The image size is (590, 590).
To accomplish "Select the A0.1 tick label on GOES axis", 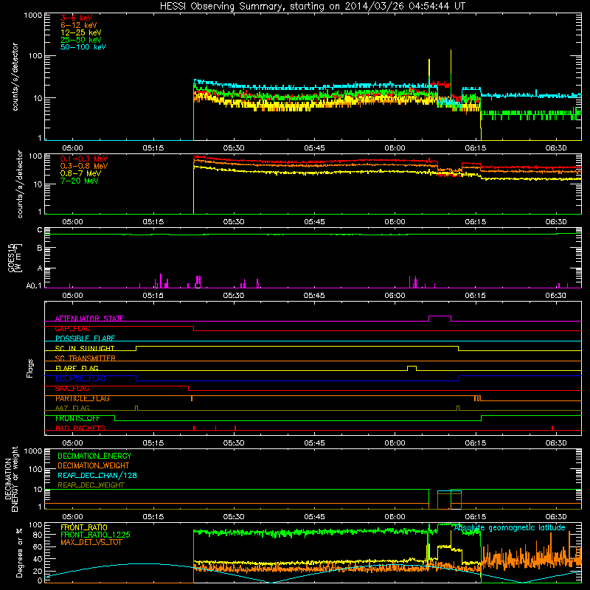I will pyautogui.click(x=34, y=286).
